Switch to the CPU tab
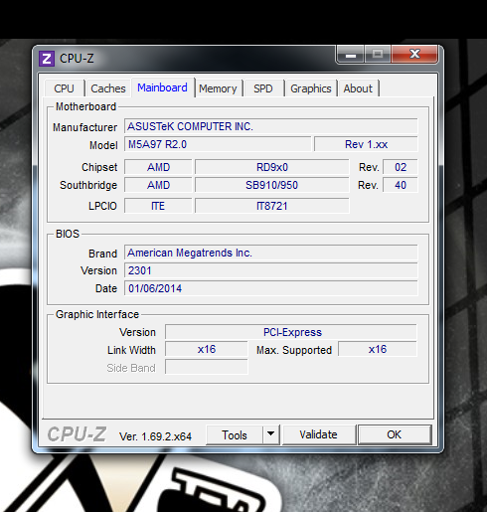Image resolution: width=487 pixels, height=512 pixels. [x=64, y=88]
